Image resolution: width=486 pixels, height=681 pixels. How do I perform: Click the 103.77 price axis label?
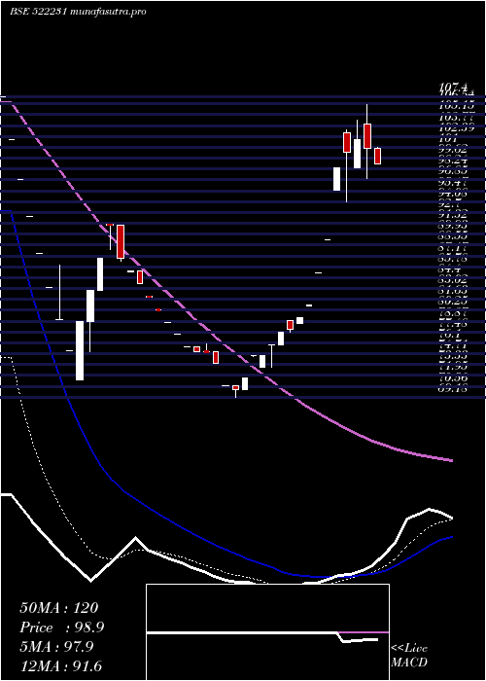[x=456, y=118]
